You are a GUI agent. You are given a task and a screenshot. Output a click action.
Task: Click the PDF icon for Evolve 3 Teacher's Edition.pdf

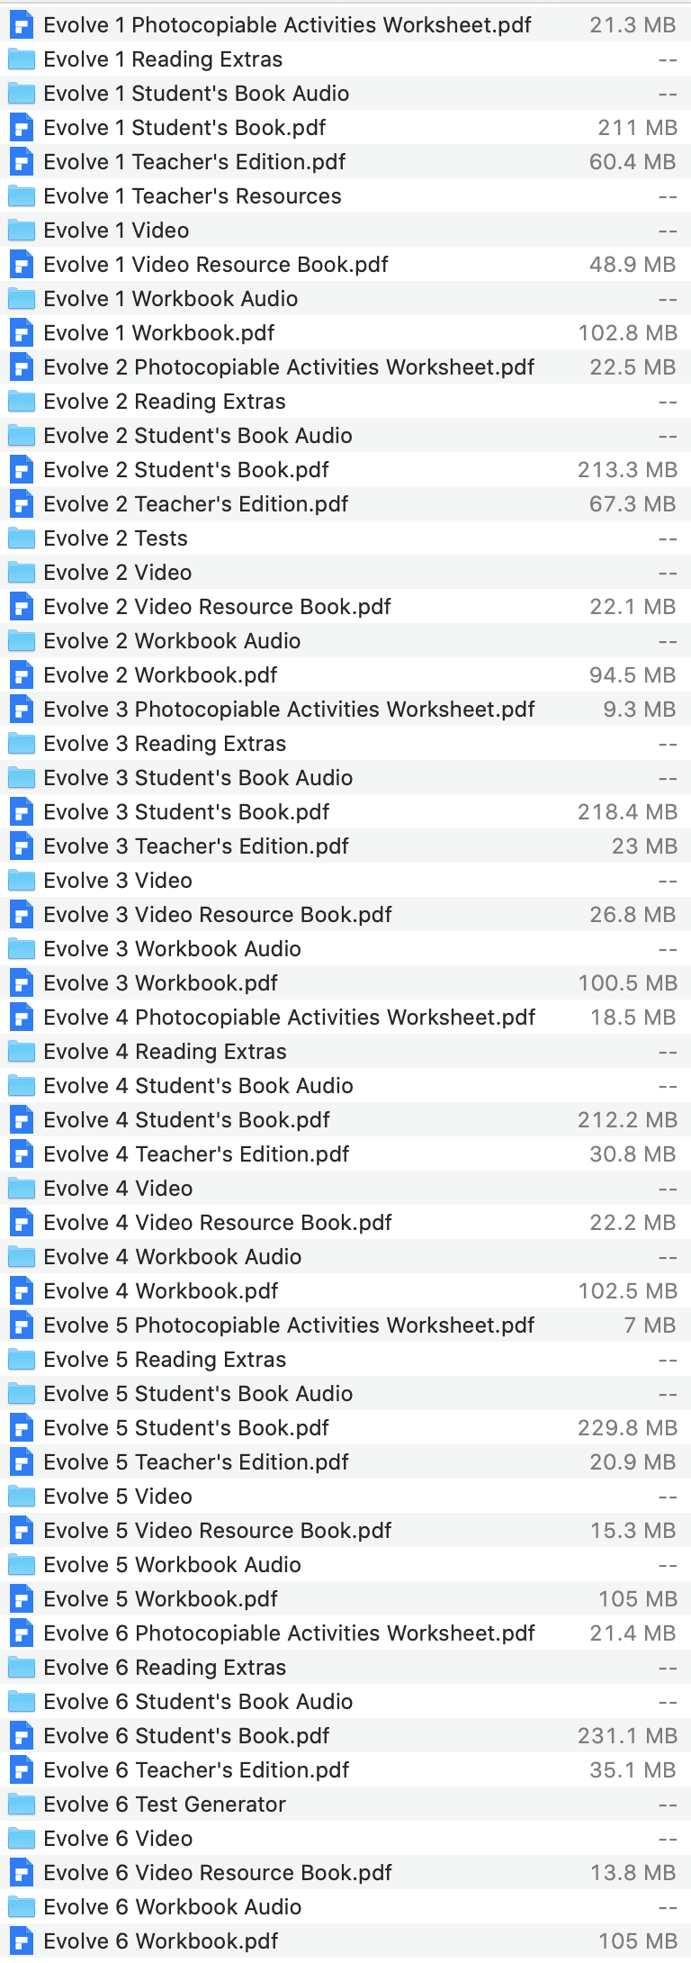coord(21,846)
